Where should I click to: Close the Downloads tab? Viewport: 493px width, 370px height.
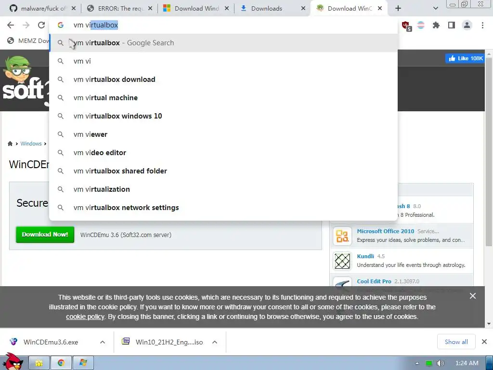(303, 9)
